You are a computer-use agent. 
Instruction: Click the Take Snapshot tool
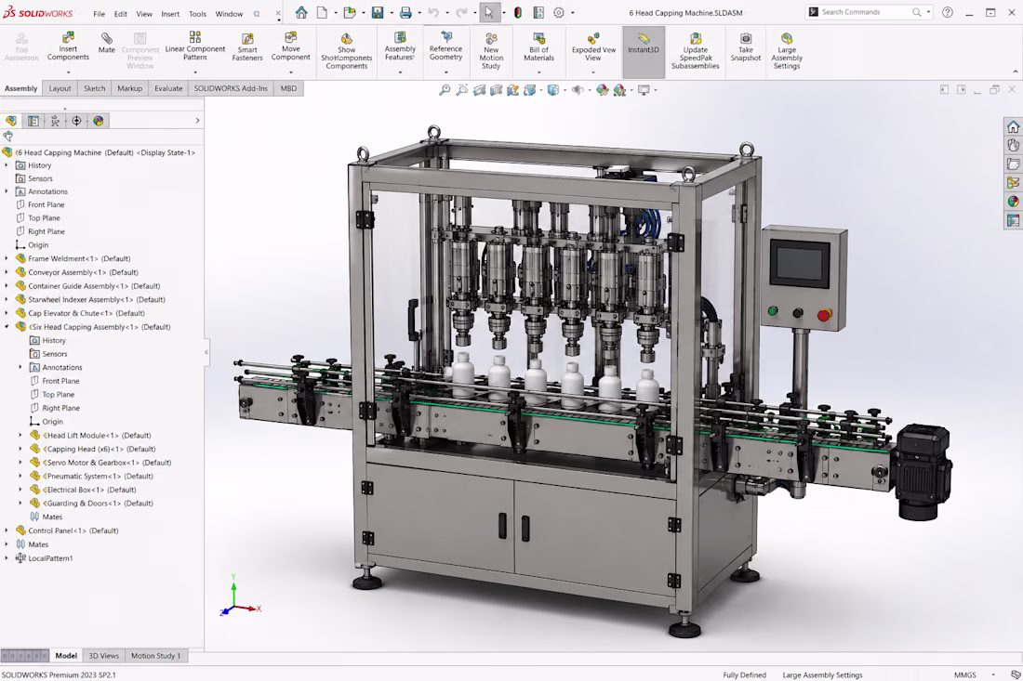[x=746, y=47]
